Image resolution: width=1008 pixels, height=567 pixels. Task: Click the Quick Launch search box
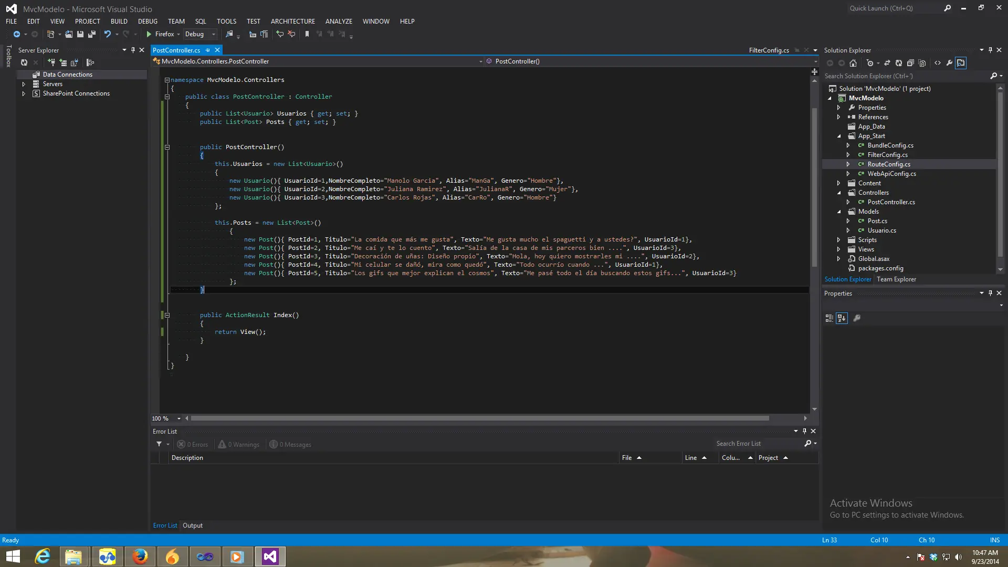[895, 8]
